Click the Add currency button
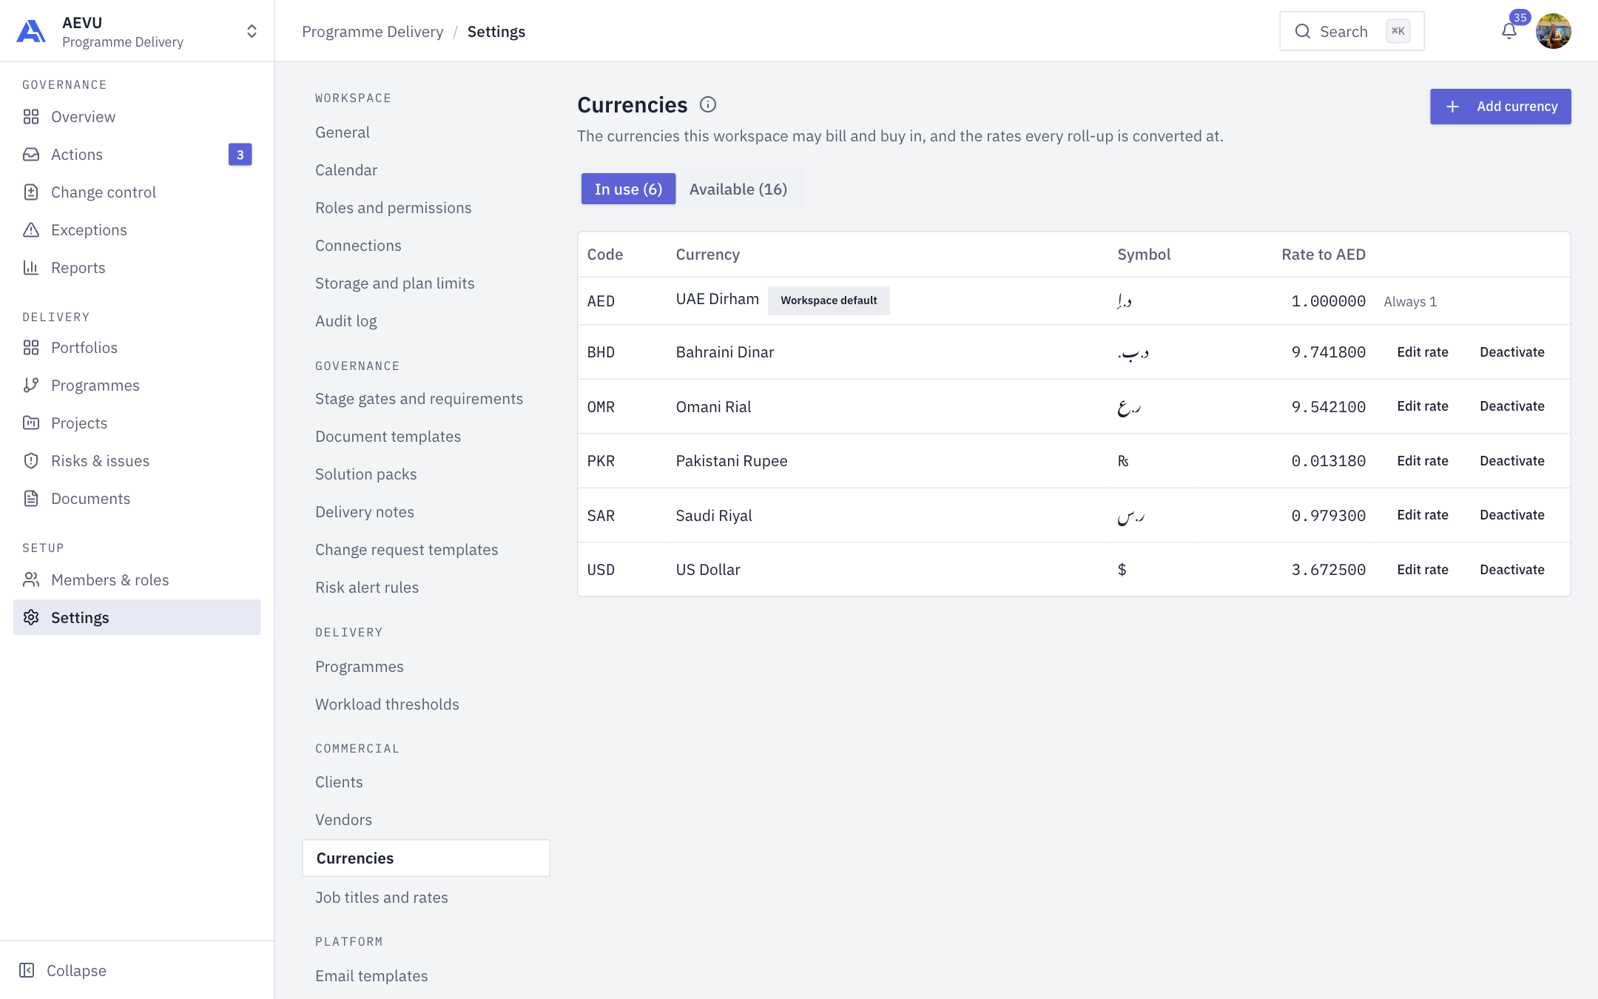Viewport: 1598px width, 999px height. 1500,107
